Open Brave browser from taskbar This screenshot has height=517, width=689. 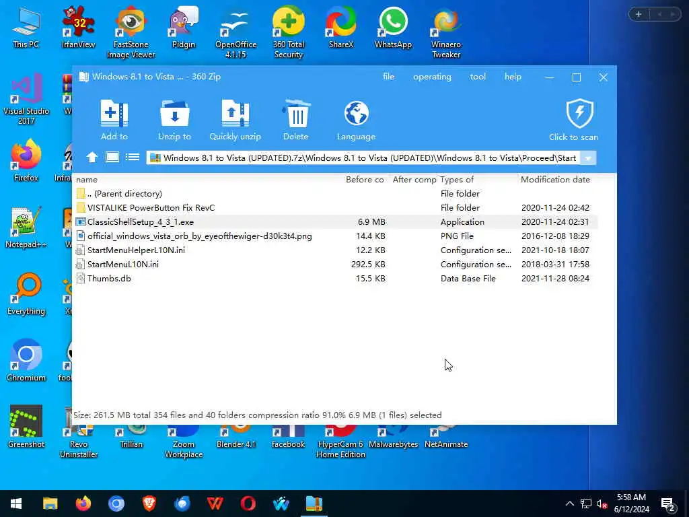tap(149, 504)
